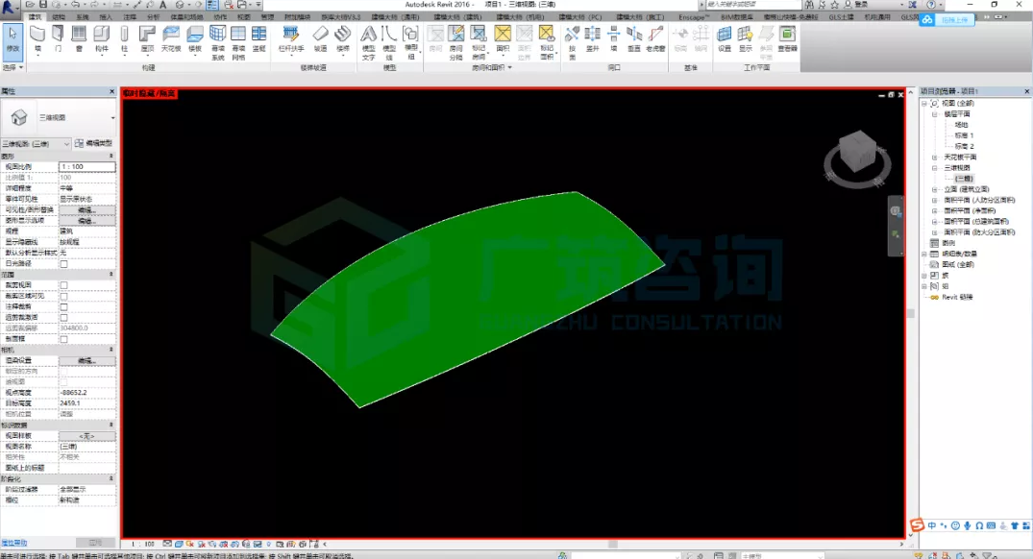Open the Manage (管理) ribbon tab
Screen dimensions: 1033x559
coord(267,17)
